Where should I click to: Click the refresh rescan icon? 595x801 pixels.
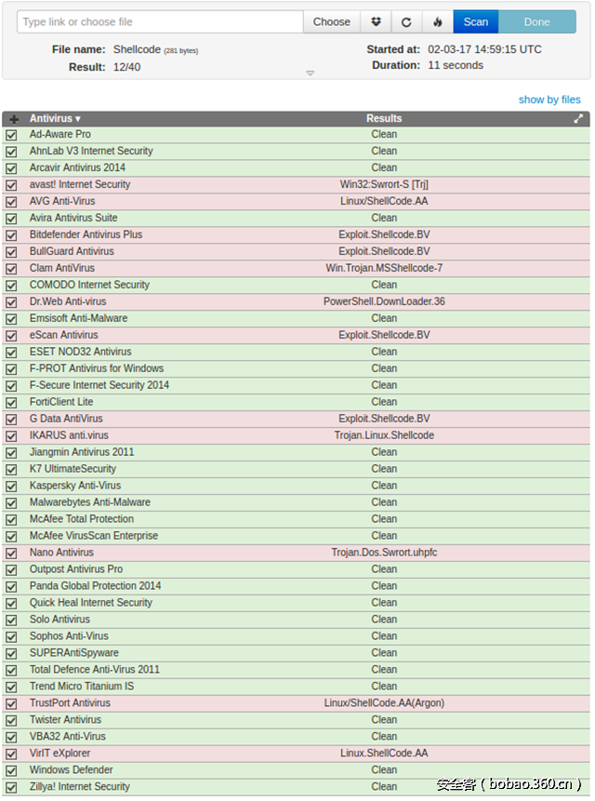click(406, 22)
